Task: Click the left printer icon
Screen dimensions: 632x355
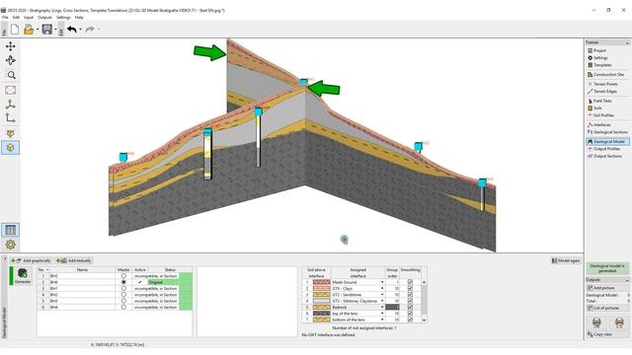Action: click(x=596, y=322)
